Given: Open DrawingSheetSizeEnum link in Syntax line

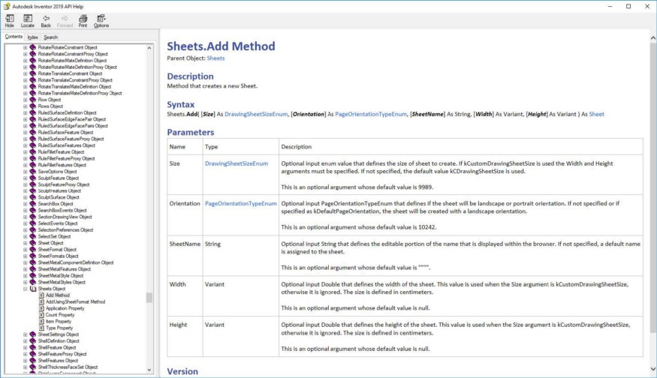Looking at the screenshot, I should click(256, 114).
